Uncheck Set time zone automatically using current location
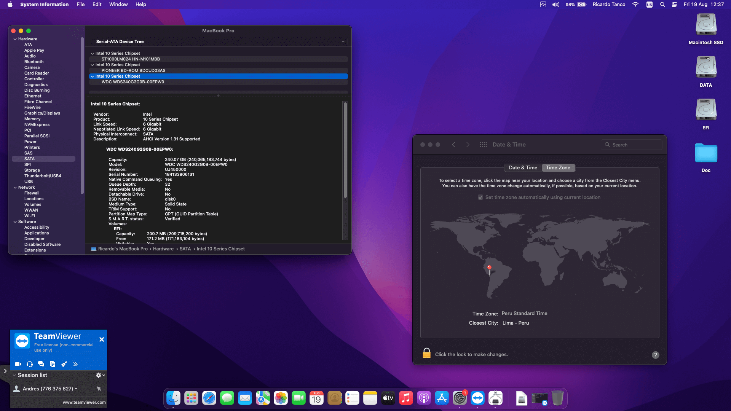The height and width of the screenshot is (411, 731). tap(480, 197)
